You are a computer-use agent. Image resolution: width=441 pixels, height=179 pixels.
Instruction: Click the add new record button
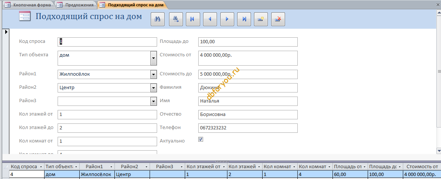click(261, 19)
